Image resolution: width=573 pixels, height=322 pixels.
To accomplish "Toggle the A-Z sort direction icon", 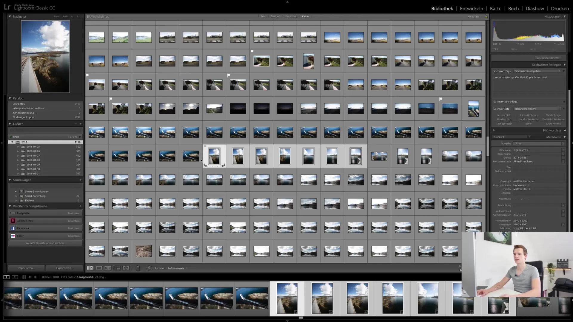I will click(x=149, y=268).
